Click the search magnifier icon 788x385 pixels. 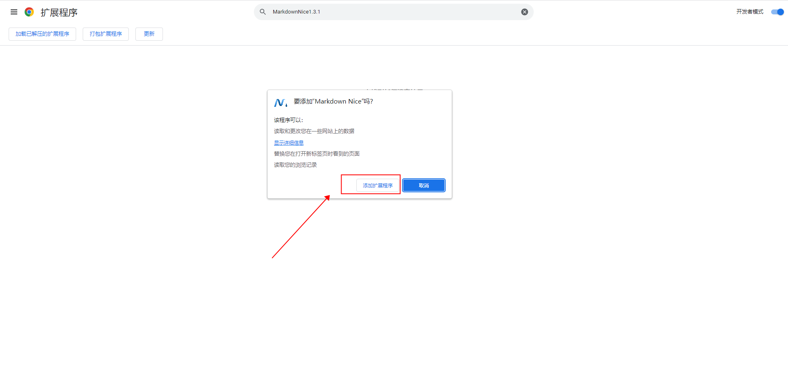pos(263,12)
